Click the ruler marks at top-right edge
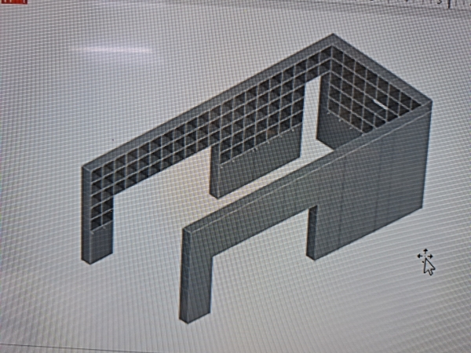471x353 pixels. [x=440, y=2]
